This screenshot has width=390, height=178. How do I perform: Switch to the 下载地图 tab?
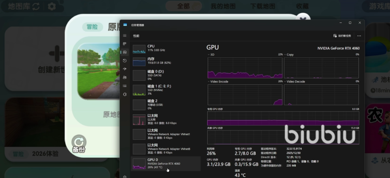(x=263, y=6)
